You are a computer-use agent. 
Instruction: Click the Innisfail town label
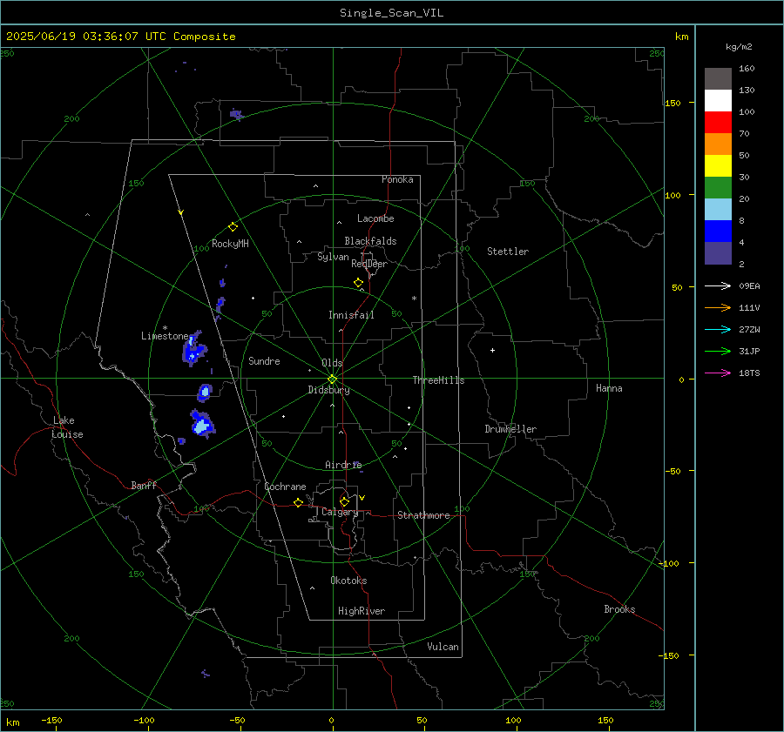click(x=351, y=315)
